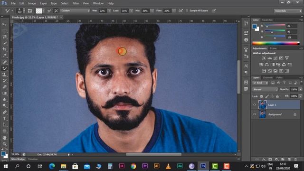Click the foreground color swatch in Color panel
This screenshot has height=171, width=304.
coord(255,27)
